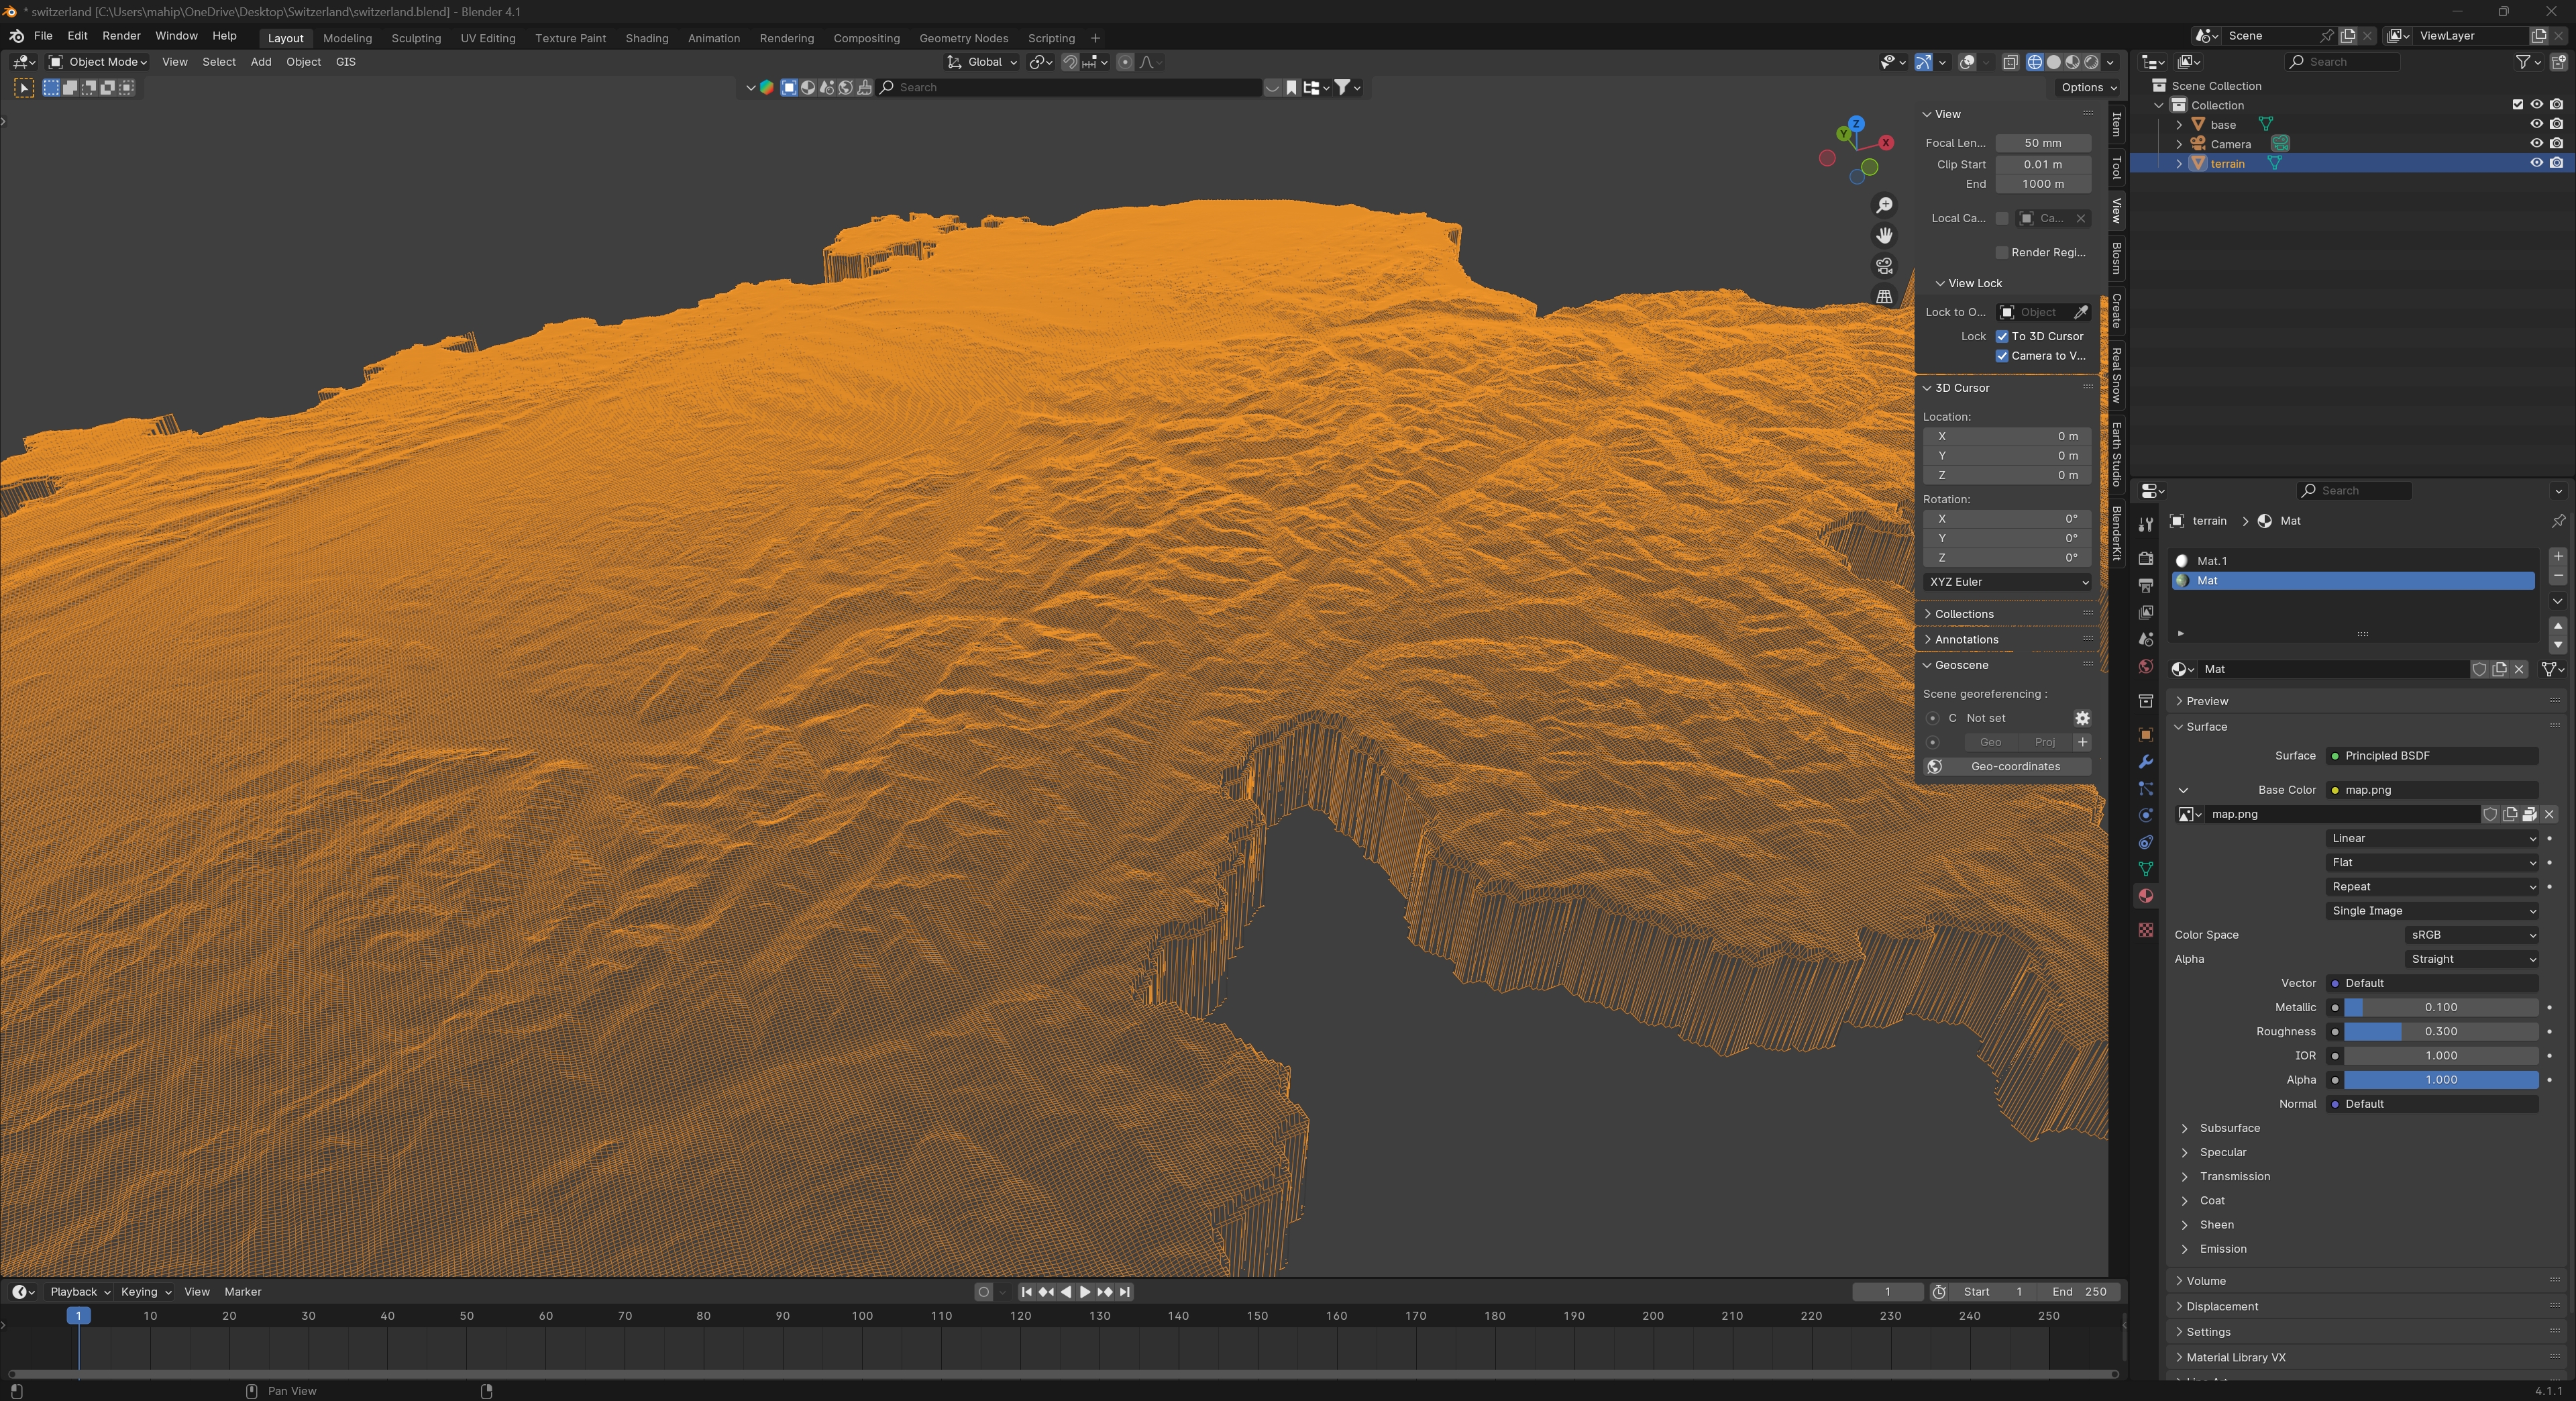Open the Render properties tab (camera-back icon)
Image resolution: width=2576 pixels, height=1401 pixels.
(2145, 558)
